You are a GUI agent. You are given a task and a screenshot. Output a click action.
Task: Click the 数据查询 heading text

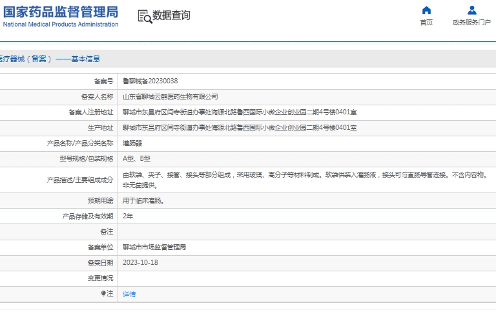point(171,16)
